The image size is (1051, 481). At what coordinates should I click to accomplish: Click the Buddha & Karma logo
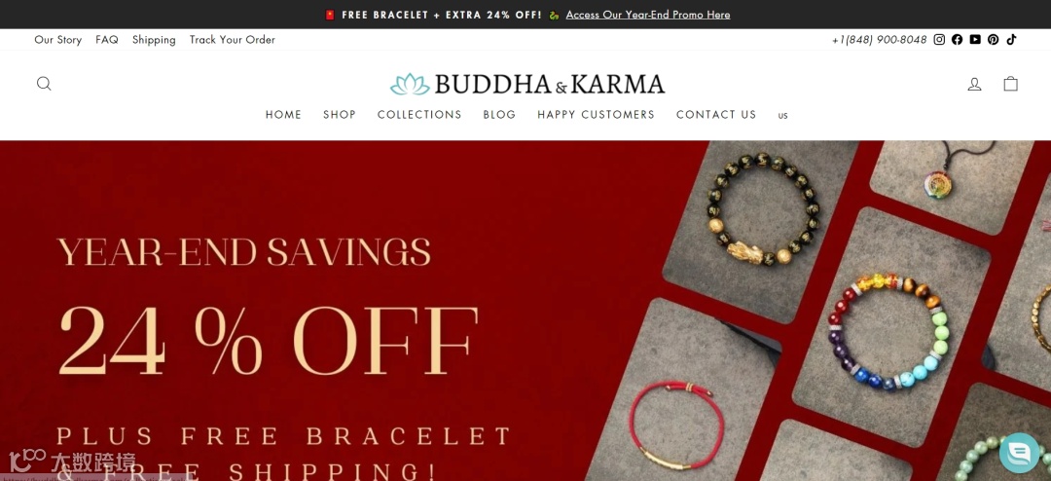pyautogui.click(x=527, y=85)
